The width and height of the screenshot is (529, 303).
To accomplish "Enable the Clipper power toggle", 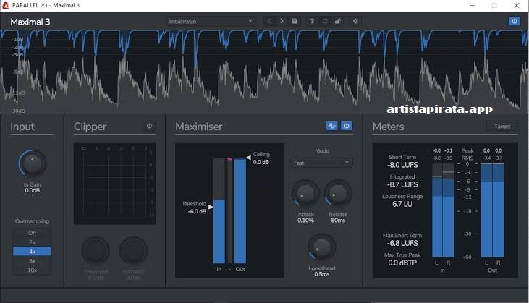I will (x=150, y=126).
